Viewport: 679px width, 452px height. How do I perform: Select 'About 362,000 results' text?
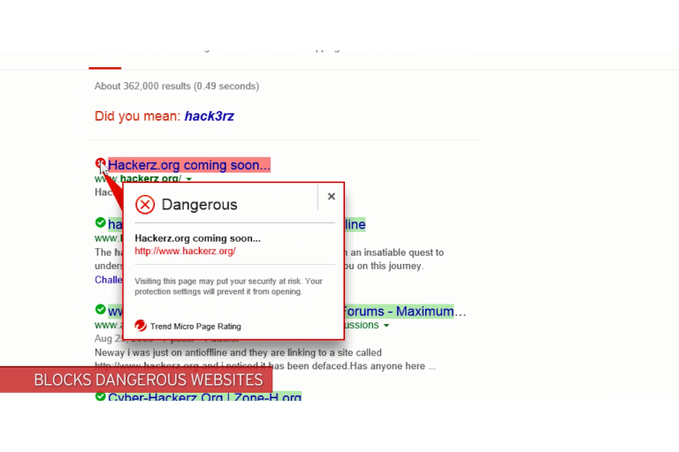(x=142, y=87)
